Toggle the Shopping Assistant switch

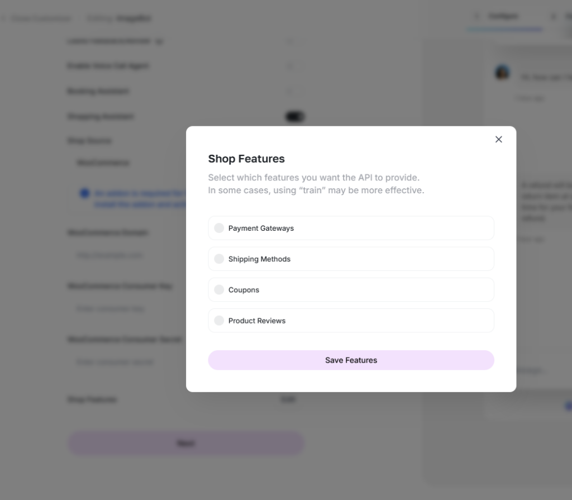tap(295, 117)
